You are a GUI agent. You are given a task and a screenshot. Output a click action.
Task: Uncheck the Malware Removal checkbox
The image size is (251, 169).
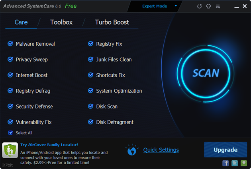(10, 44)
